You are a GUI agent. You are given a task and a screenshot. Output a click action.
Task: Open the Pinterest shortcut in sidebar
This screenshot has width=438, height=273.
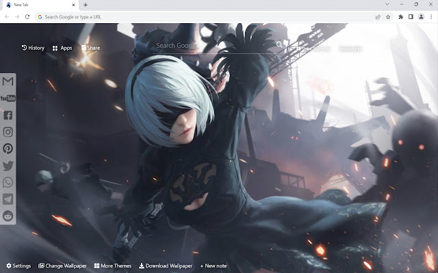(8, 149)
